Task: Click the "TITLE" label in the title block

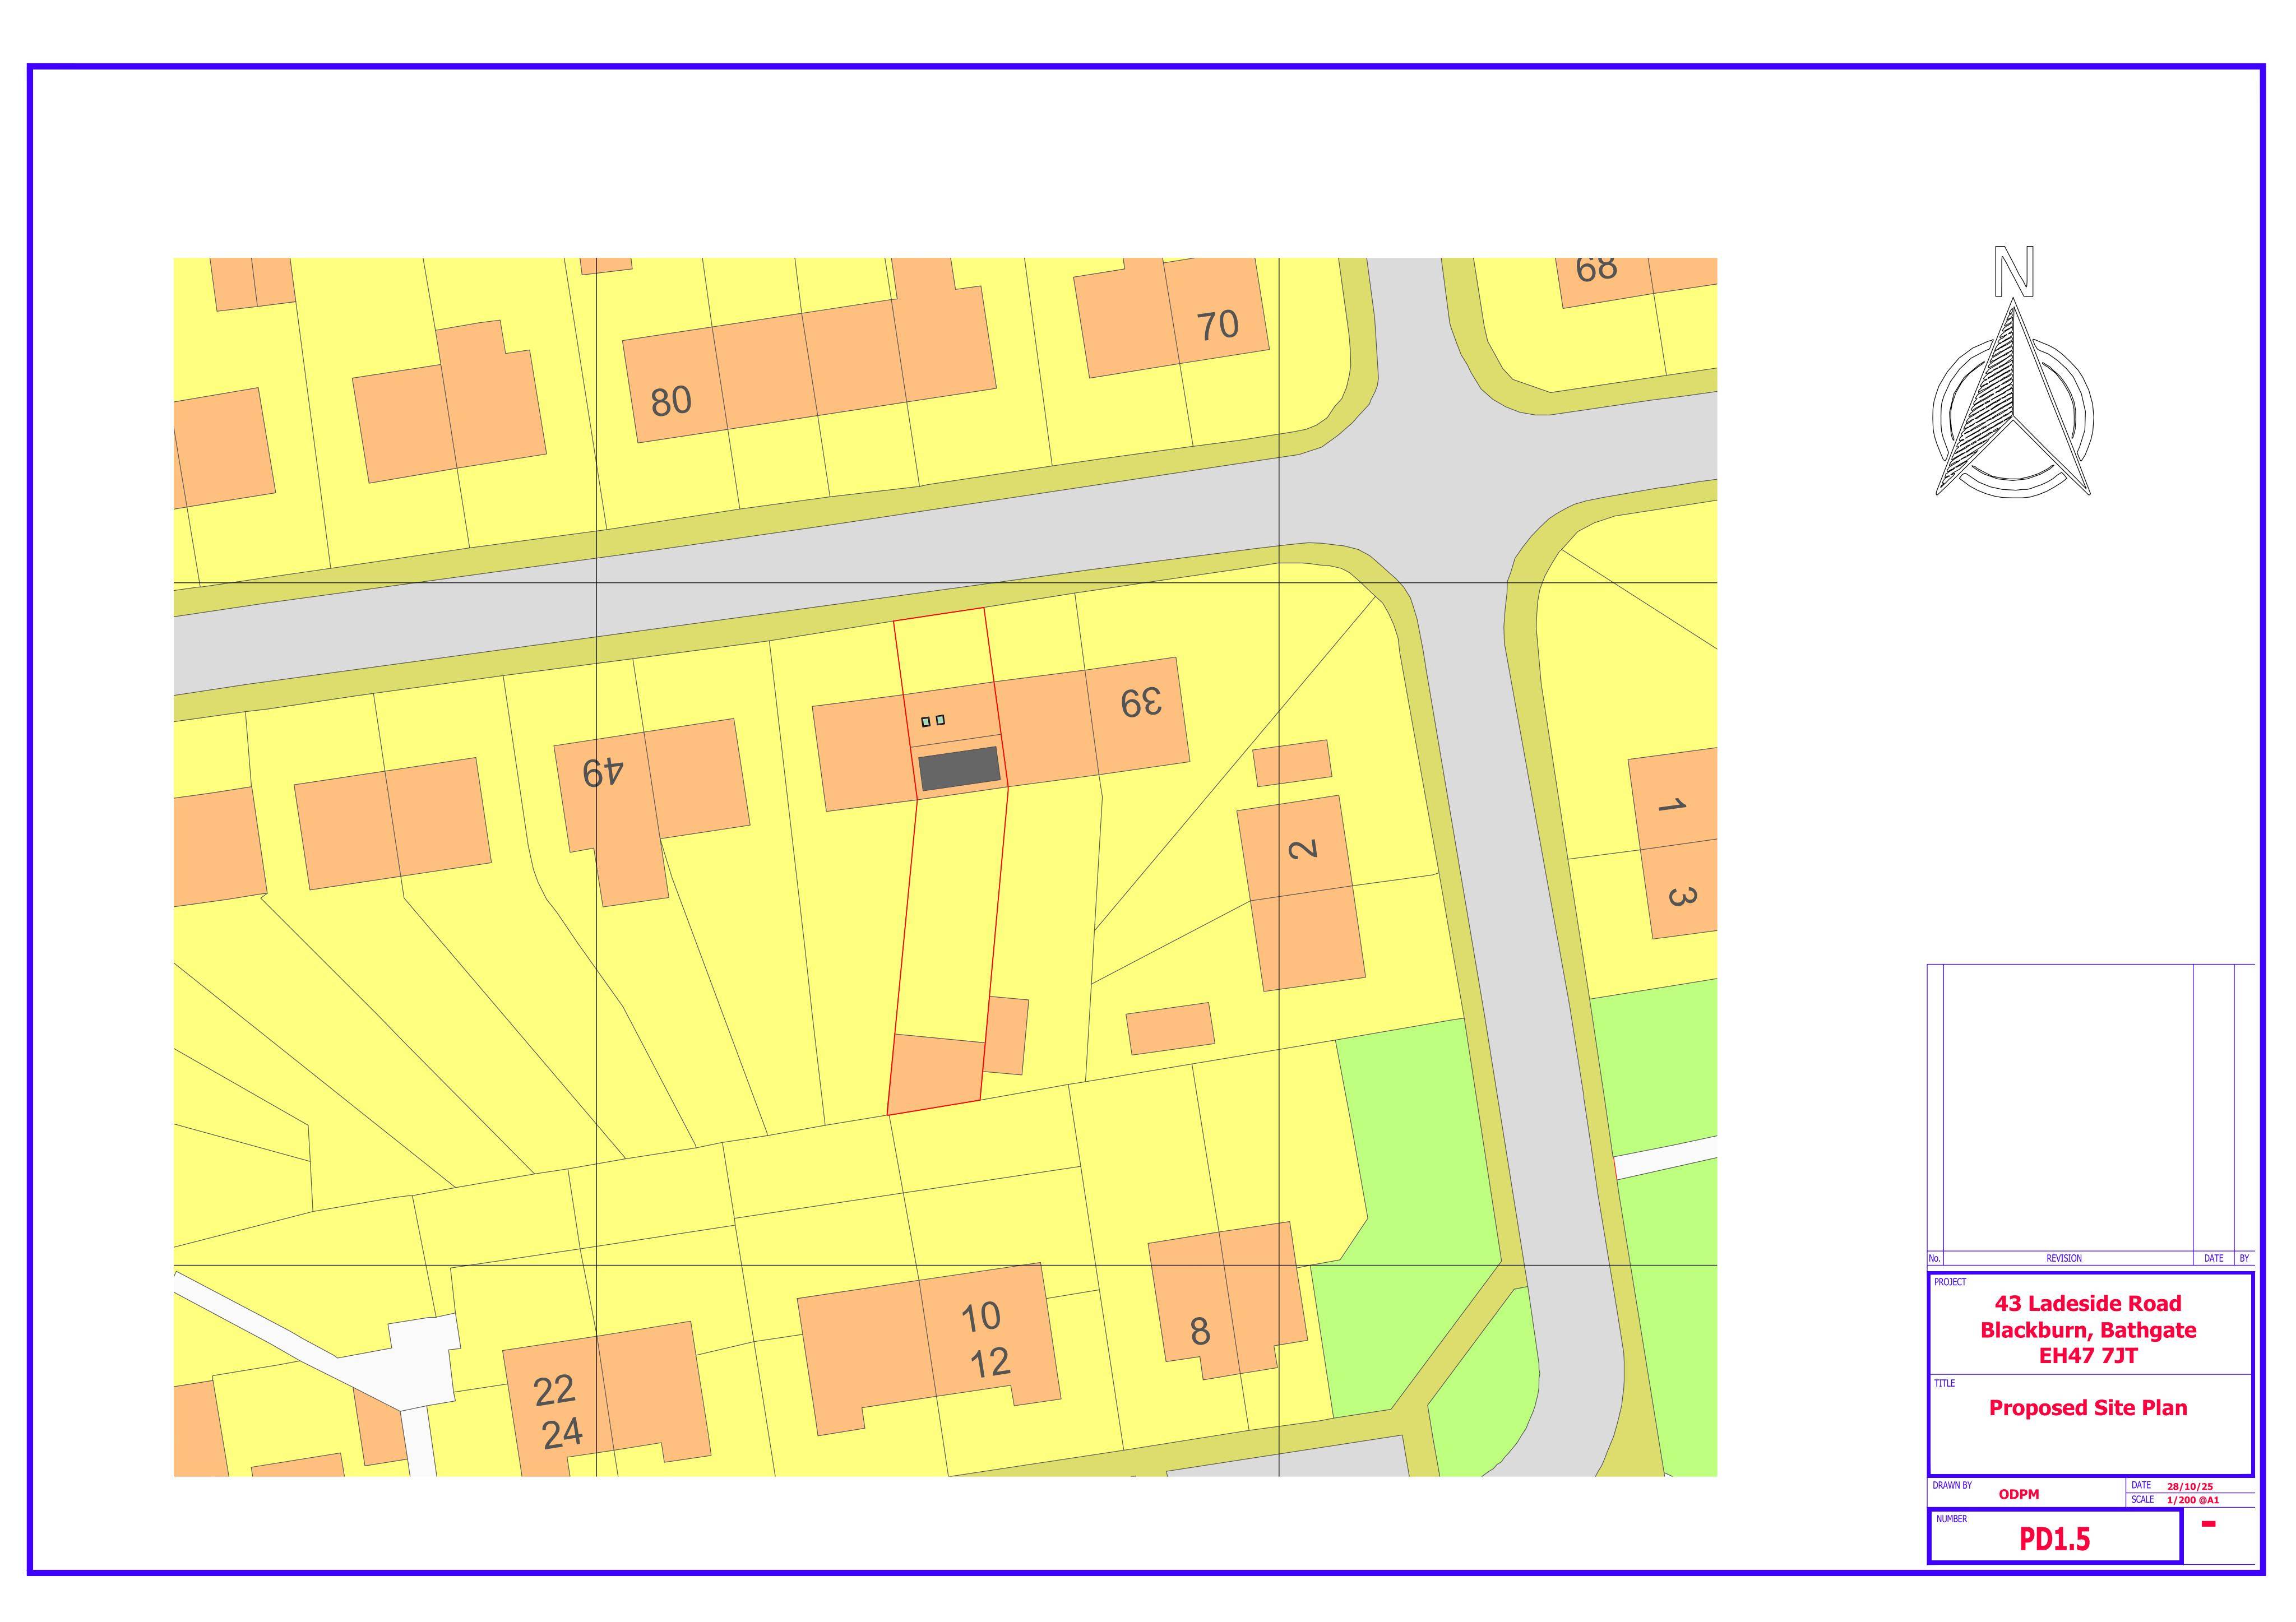Action: click(1944, 1383)
